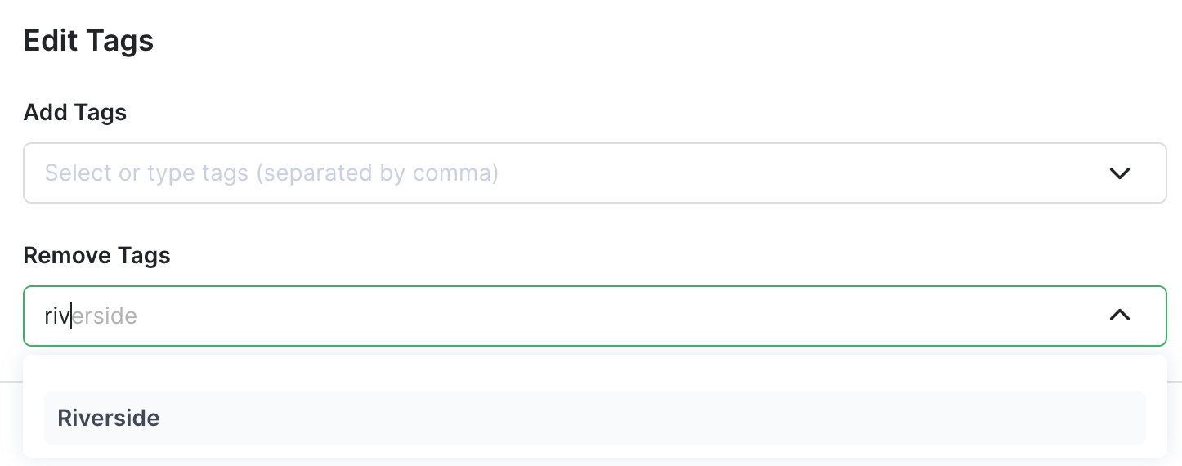Click the Remove Tags label

pyautogui.click(x=96, y=255)
